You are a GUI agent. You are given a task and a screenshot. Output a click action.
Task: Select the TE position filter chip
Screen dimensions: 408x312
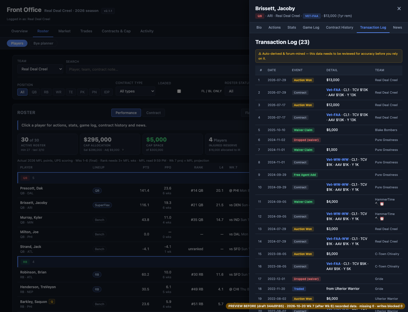pyautogui.click(x=71, y=92)
